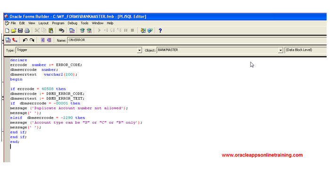Click the Undo arrow icon
Viewport: 330px width, 174px height.
pyautogui.click(x=25, y=40)
